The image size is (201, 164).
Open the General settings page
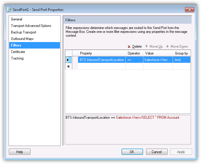(17, 19)
